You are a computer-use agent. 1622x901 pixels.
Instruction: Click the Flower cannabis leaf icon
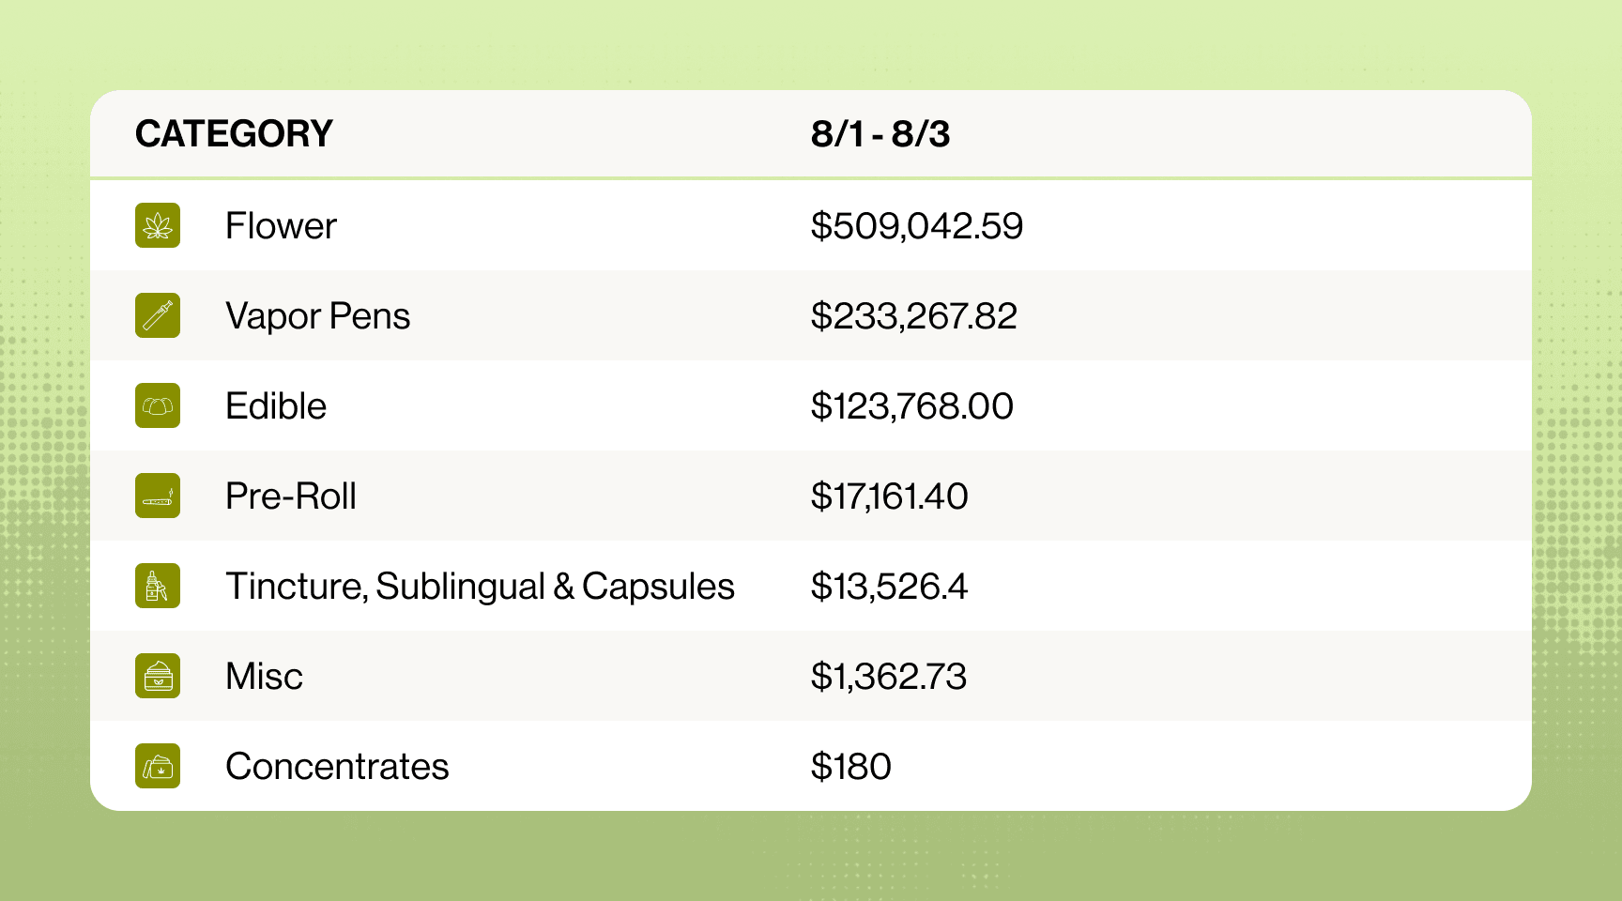(158, 226)
